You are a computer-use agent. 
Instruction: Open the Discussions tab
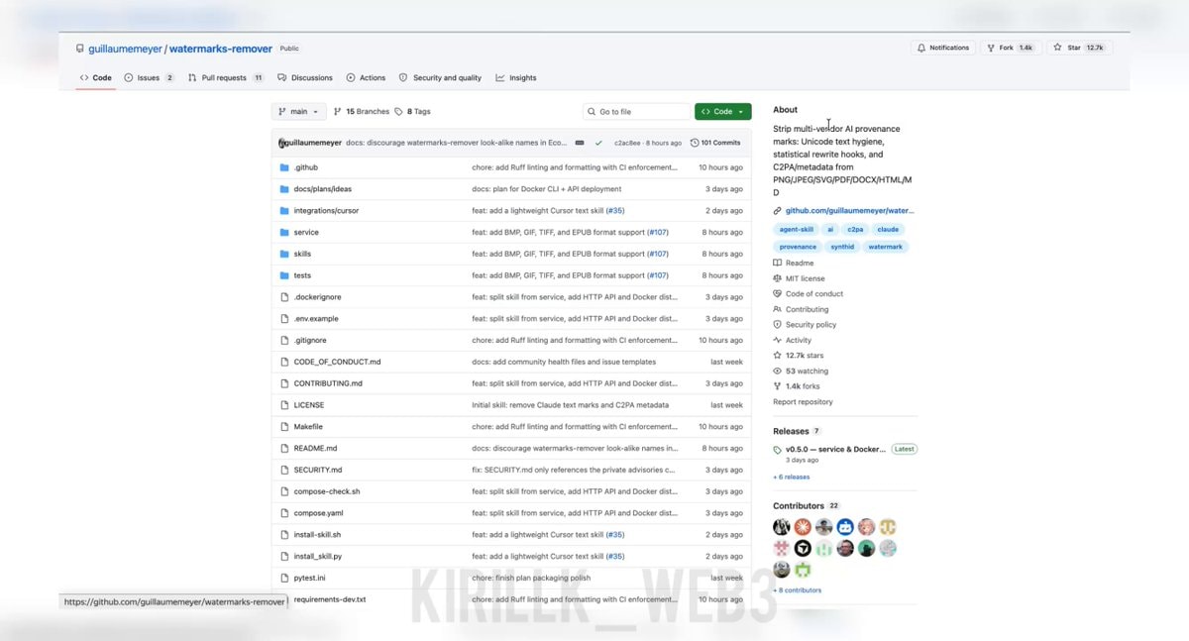[x=305, y=77]
